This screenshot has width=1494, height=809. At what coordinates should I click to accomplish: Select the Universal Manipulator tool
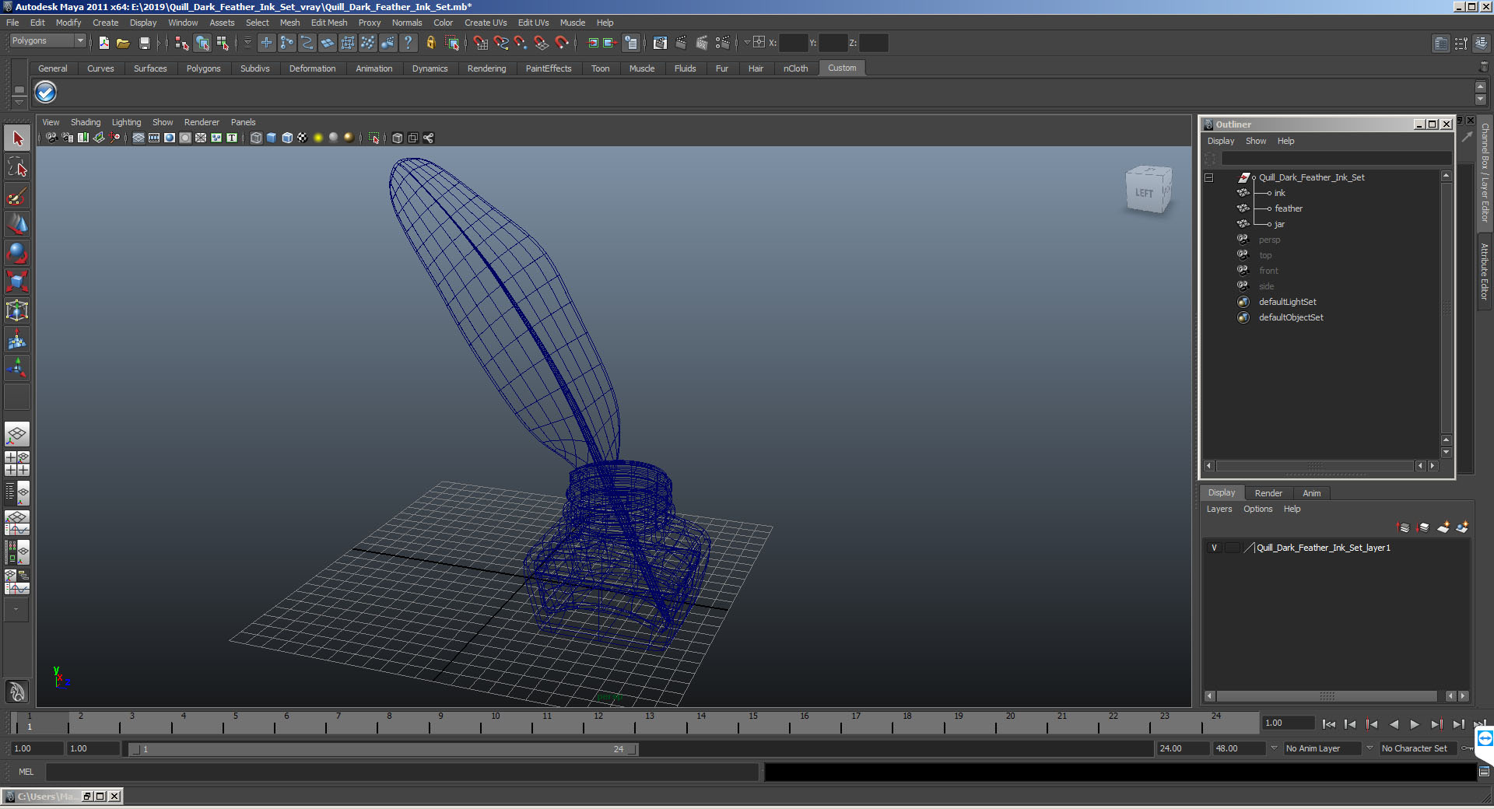17,310
